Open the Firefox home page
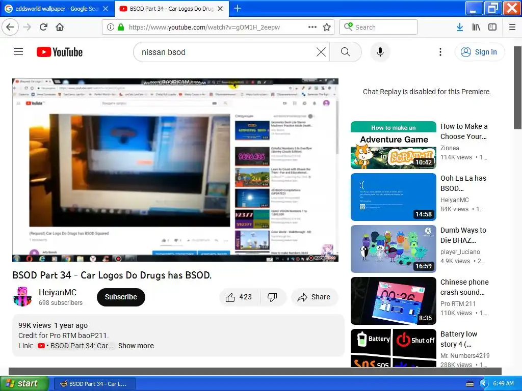This screenshot has width=522, height=391. pos(60,27)
